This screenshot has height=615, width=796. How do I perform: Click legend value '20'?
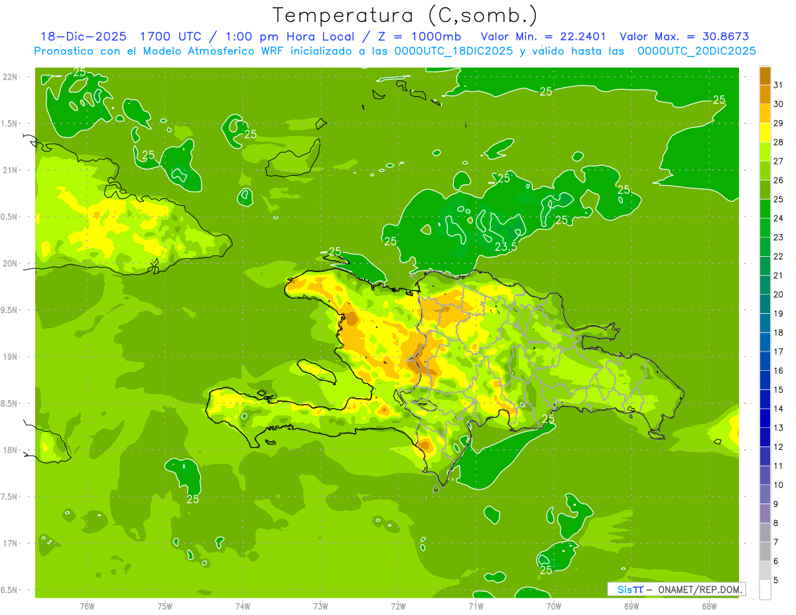point(779,295)
